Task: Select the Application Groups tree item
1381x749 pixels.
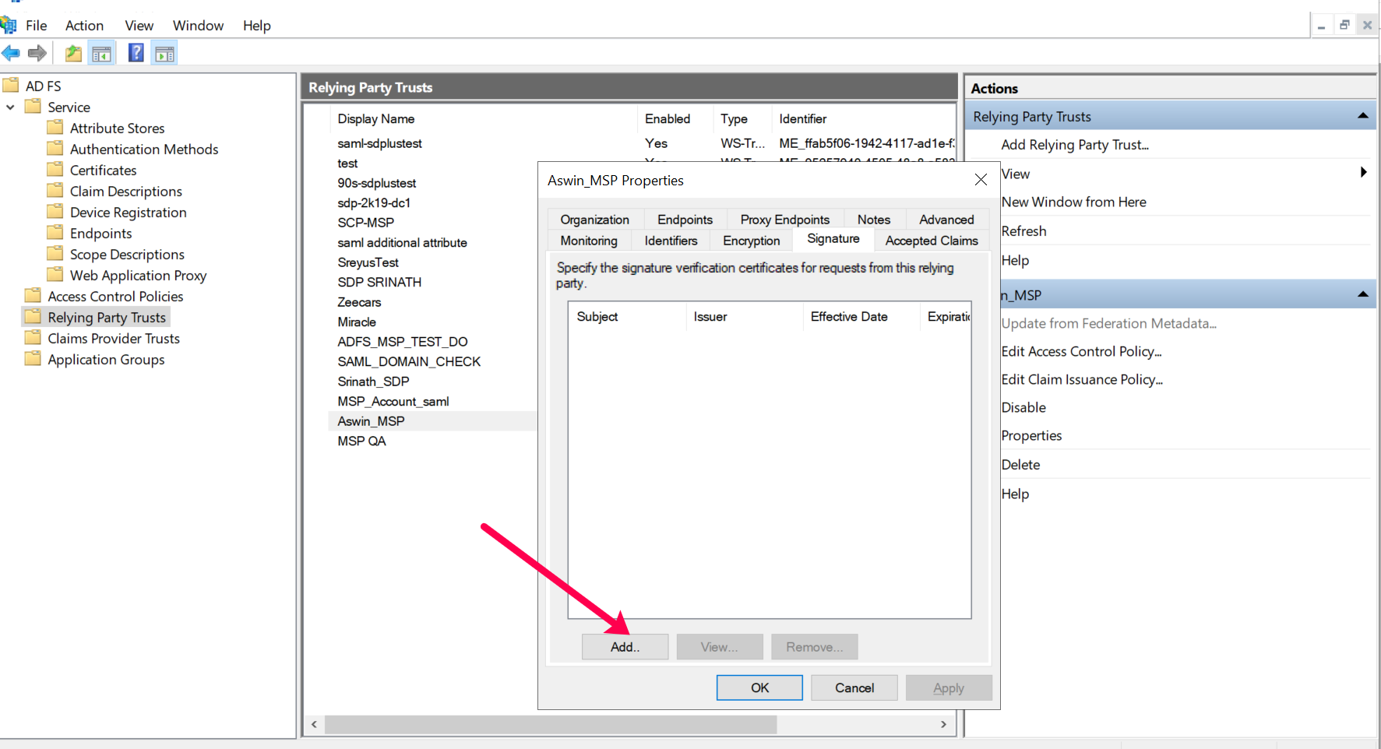Action: coord(106,360)
